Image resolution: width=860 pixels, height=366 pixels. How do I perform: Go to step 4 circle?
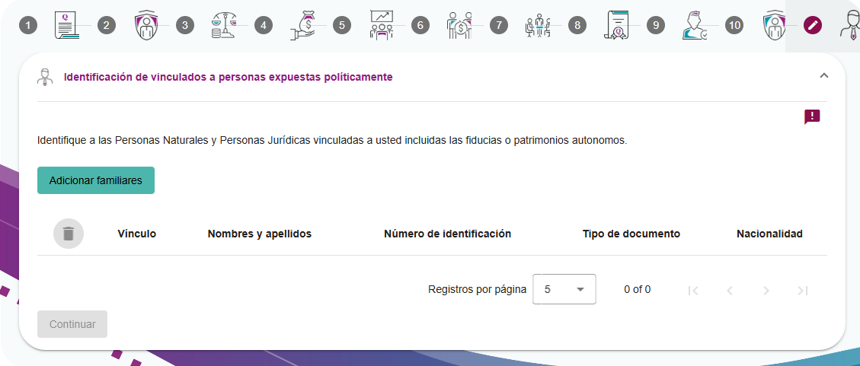point(264,25)
